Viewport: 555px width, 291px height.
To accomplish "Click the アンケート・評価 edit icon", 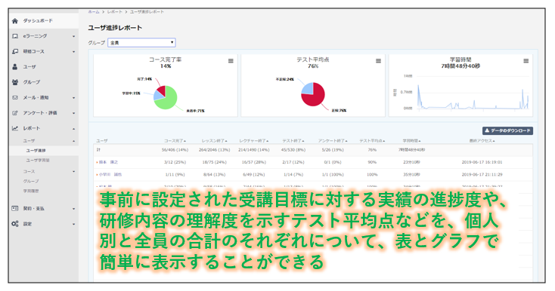I will pyautogui.click(x=15, y=113).
